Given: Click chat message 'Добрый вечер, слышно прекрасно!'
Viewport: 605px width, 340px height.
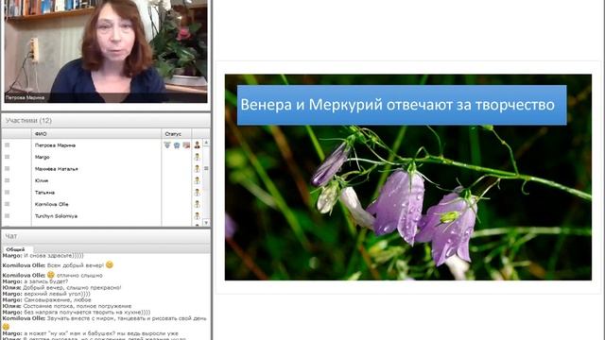Looking at the screenshot, I should pyautogui.click(x=72, y=287).
